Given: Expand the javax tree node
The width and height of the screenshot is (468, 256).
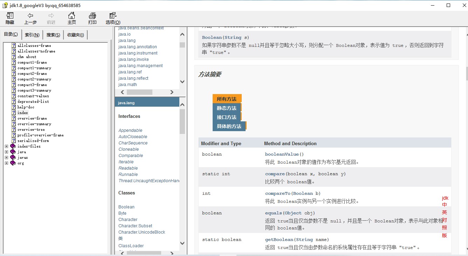Looking at the screenshot, I should pyautogui.click(x=6, y=157).
